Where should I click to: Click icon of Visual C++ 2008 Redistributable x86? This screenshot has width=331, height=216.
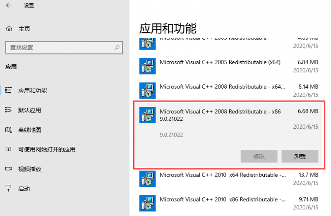(x=147, y=115)
